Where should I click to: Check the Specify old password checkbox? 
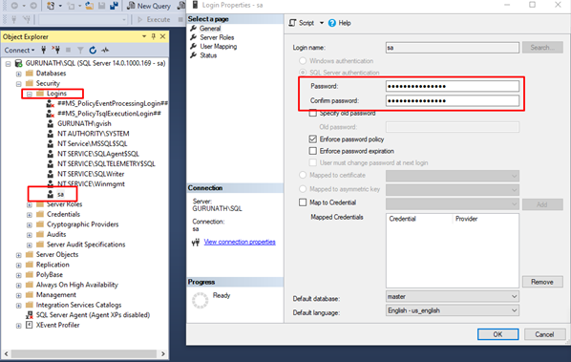tap(313, 114)
